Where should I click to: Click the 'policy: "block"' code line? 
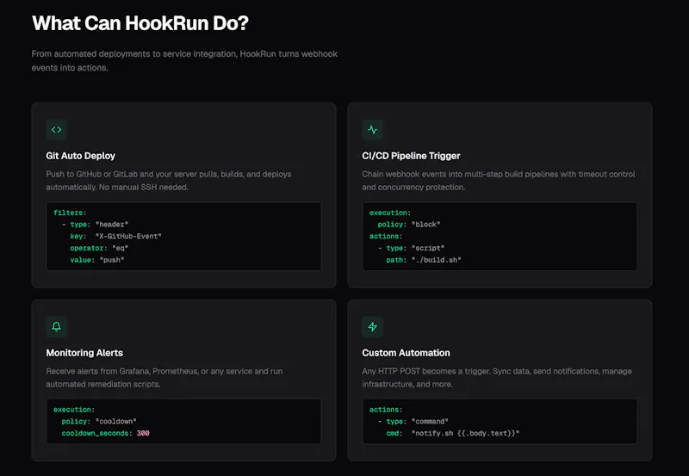pyautogui.click(x=408, y=225)
